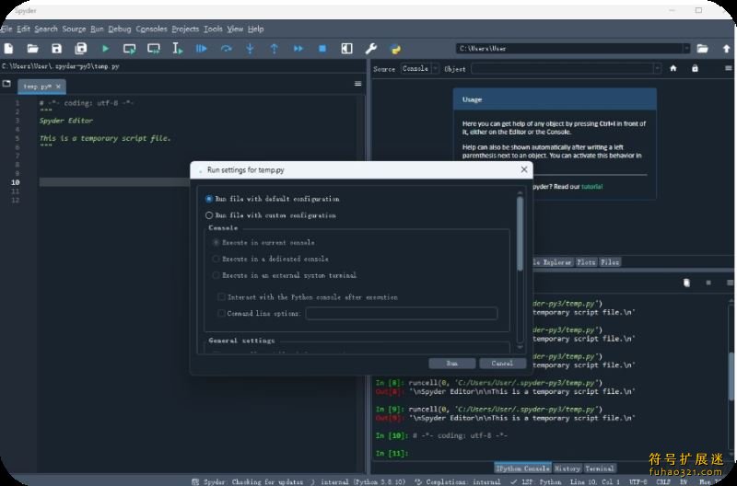Image resolution: width=737 pixels, height=486 pixels.
Task: Click the Browse tabs icon left of temp.py
Action: pyautogui.click(x=6, y=84)
